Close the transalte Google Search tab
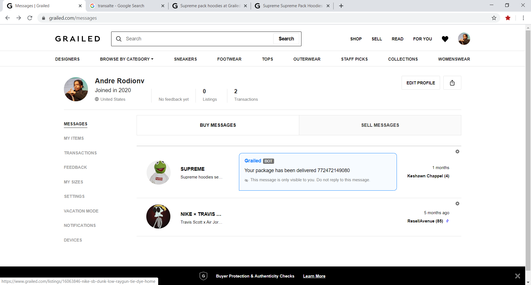Image resolution: width=531 pixels, height=285 pixels. 163,6
